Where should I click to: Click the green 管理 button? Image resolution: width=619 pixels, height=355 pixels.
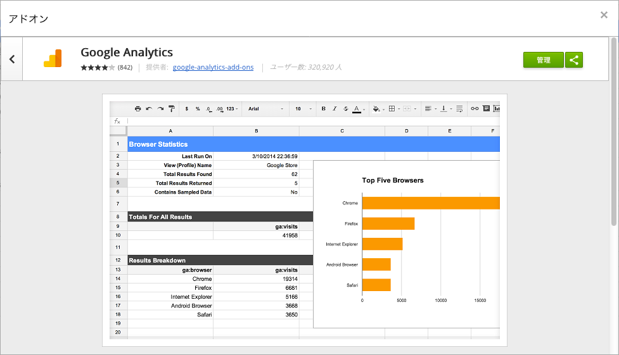pyautogui.click(x=543, y=60)
